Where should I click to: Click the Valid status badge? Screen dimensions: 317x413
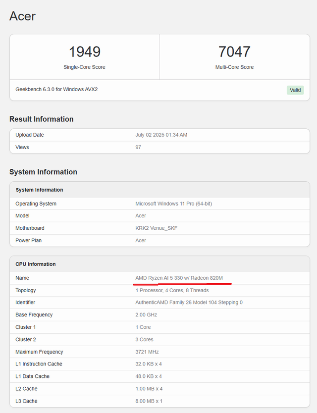coord(295,90)
